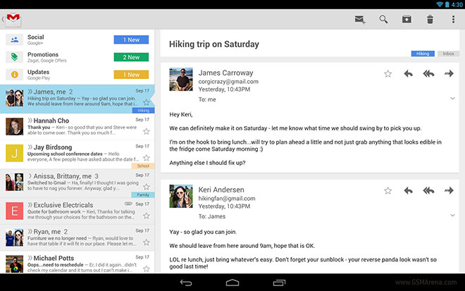Tap the Family label on Anissa's email
The width and height of the screenshot is (465, 291).
tap(143, 195)
